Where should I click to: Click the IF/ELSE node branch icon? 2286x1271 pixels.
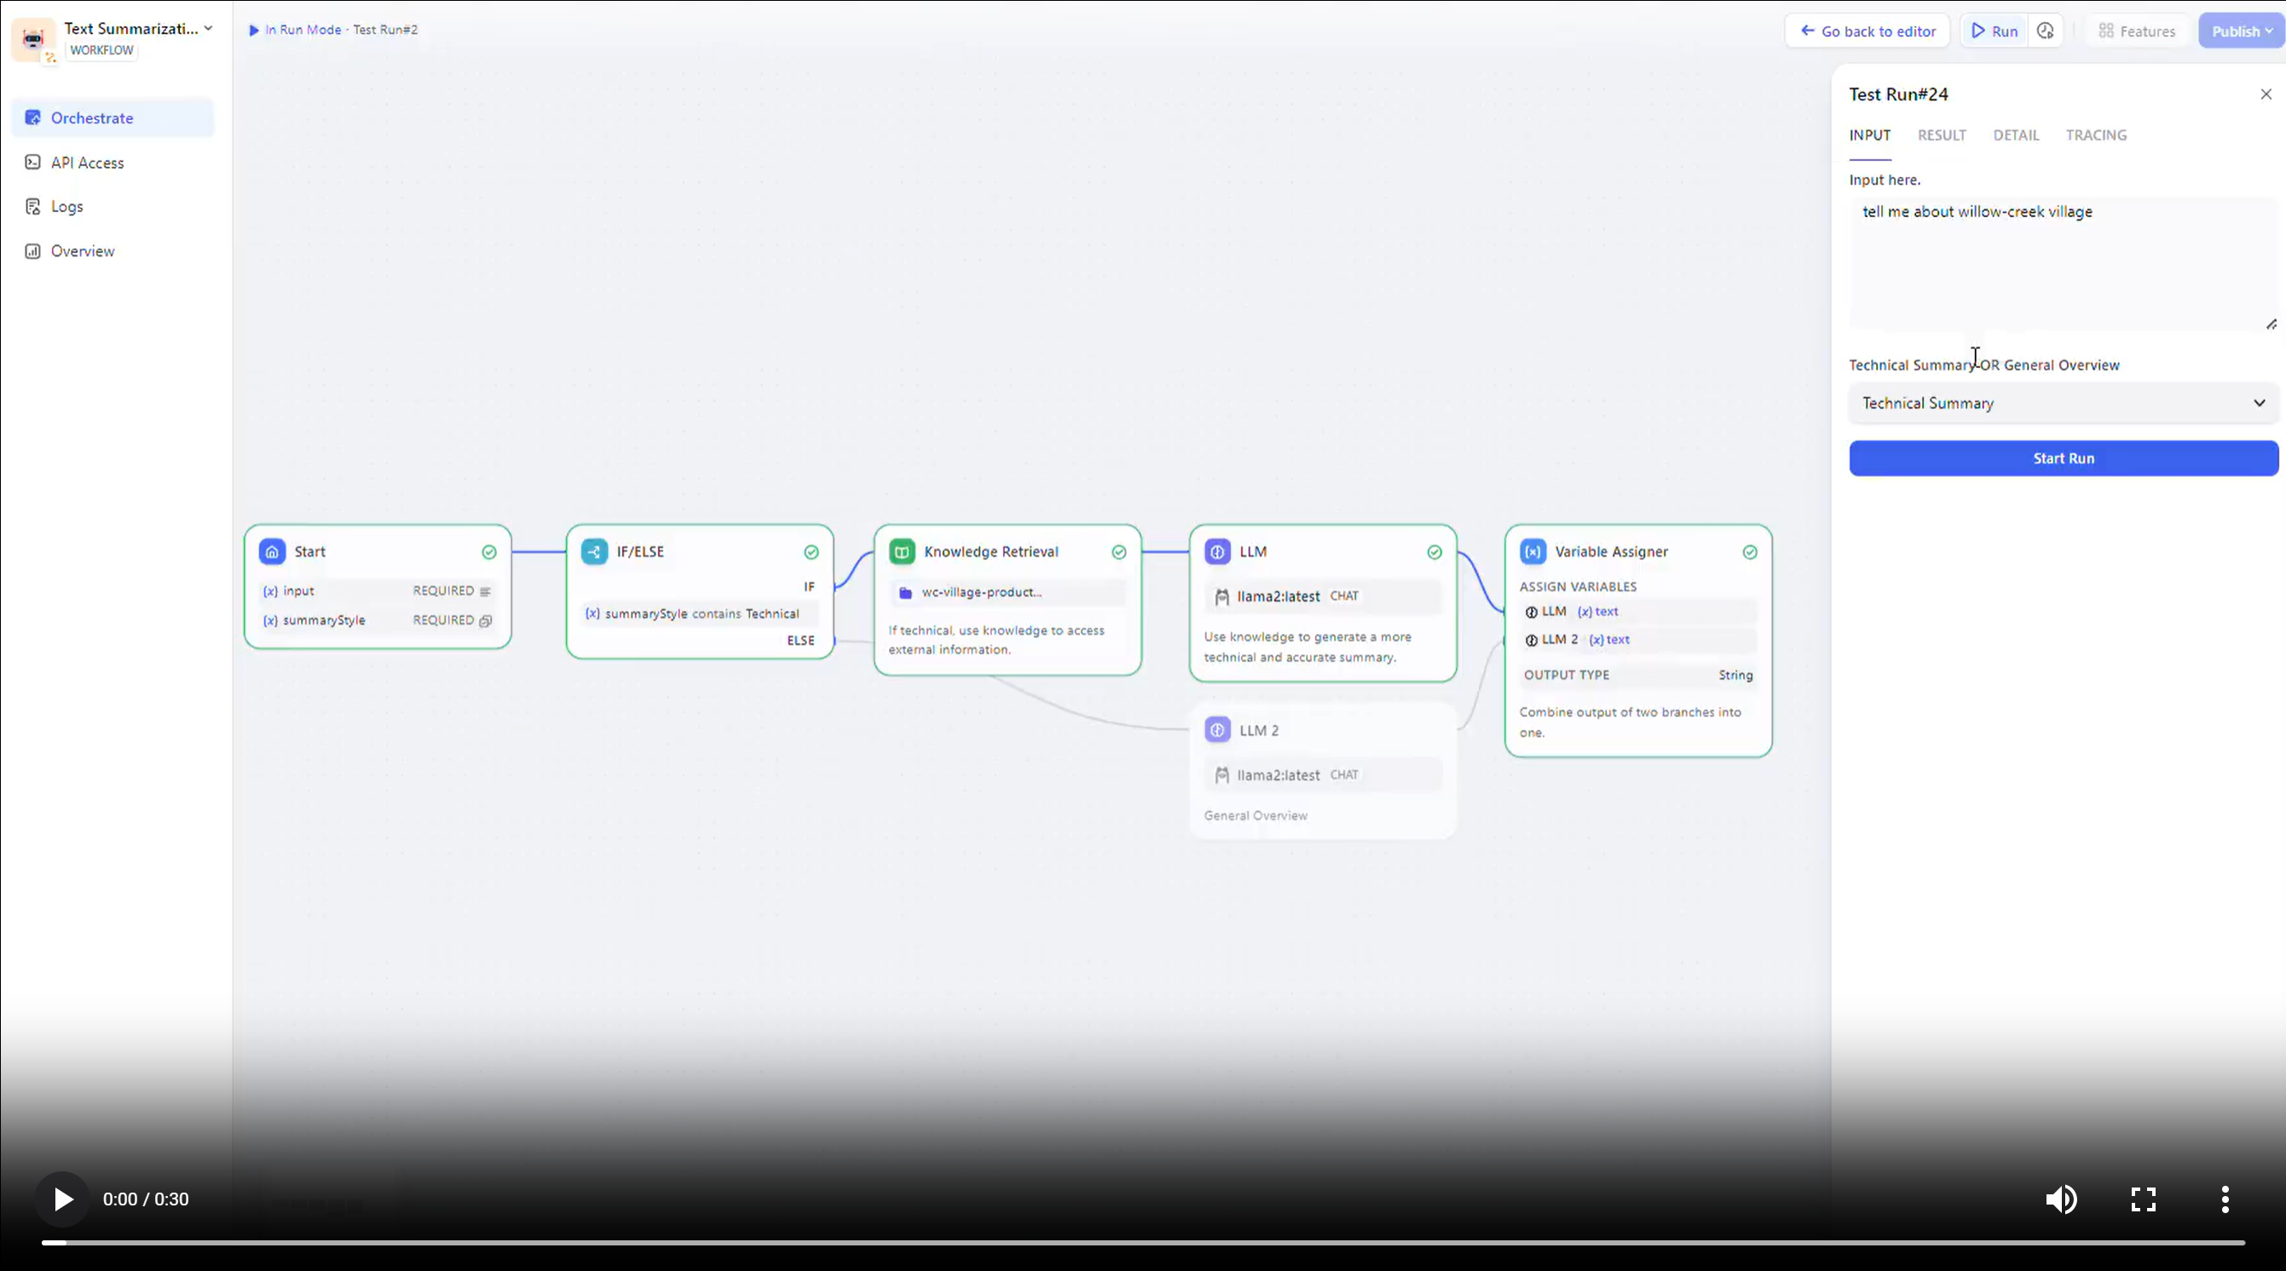click(594, 552)
